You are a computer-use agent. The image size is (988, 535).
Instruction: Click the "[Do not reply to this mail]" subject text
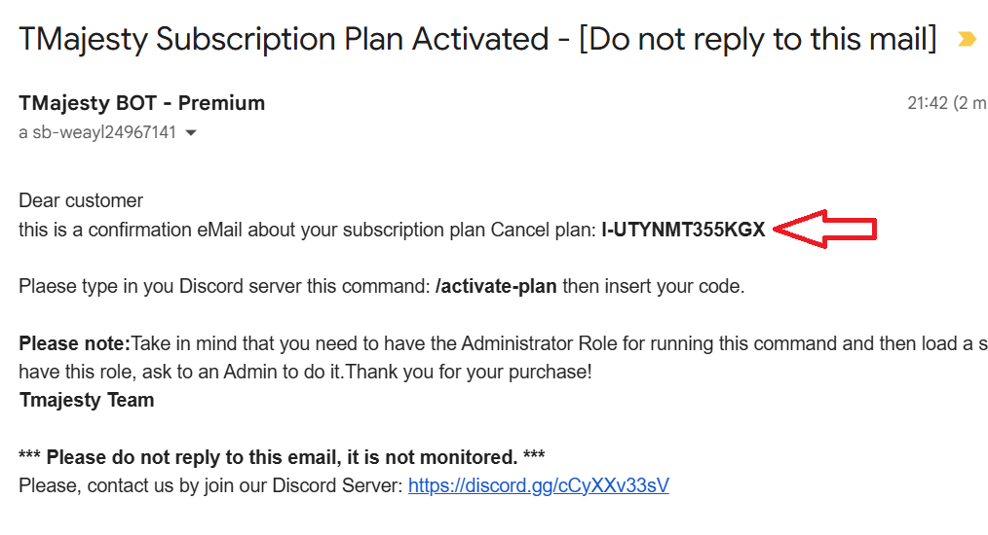coord(758,40)
